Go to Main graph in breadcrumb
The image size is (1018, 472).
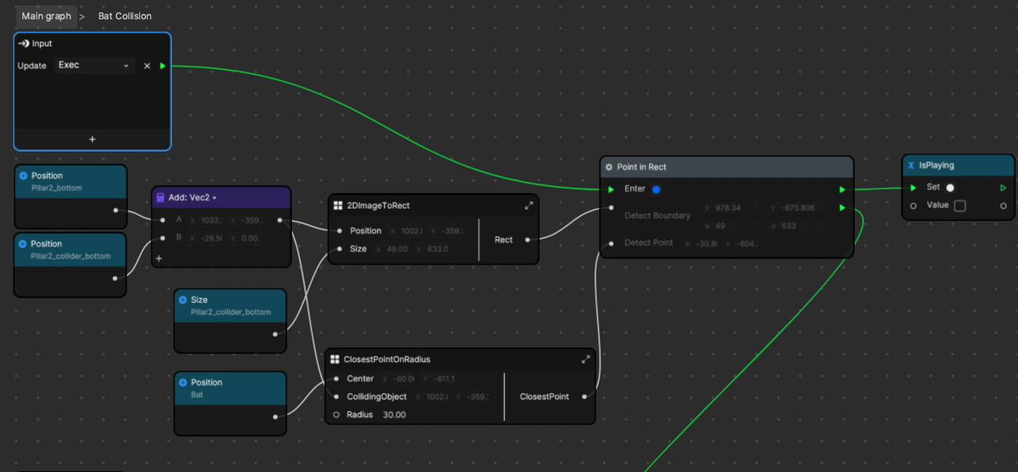pos(46,16)
